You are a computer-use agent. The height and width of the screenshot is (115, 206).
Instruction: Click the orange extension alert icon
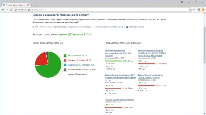pyautogui.click(x=203, y=10)
